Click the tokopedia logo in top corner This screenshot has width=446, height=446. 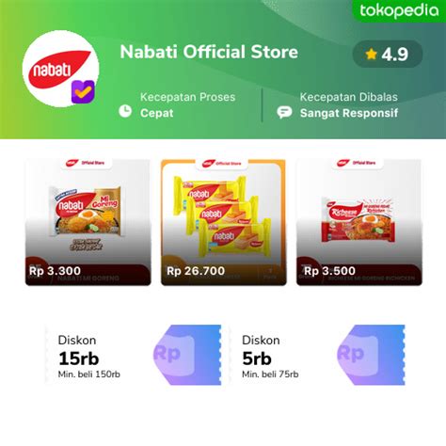click(399, 11)
